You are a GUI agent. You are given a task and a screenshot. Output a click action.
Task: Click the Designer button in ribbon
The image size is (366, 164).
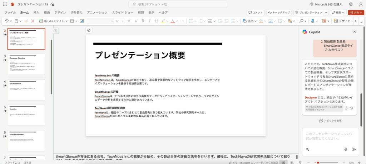tap(343, 21)
